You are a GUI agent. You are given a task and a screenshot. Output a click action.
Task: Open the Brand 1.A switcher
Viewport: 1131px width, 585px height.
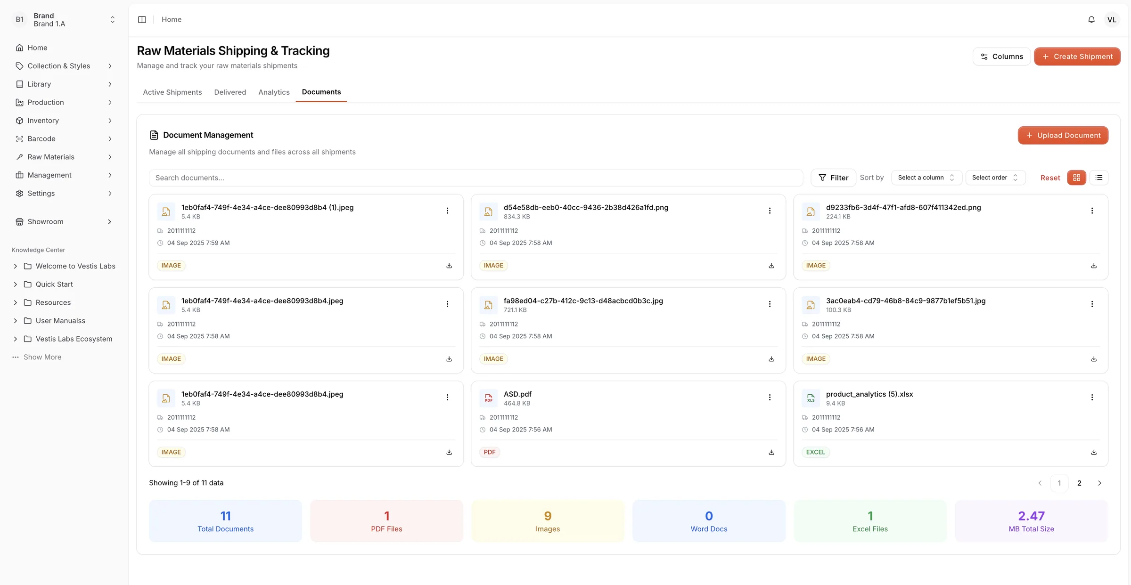tap(65, 20)
